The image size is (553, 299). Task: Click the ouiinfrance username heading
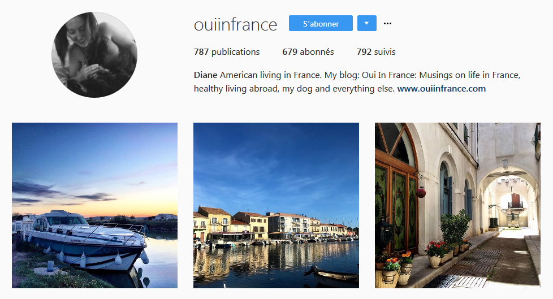(236, 24)
